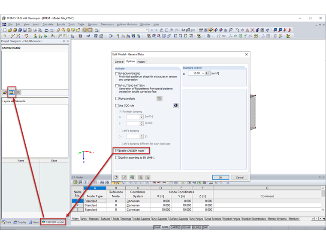Click the highlighted isometric view toolbar icon

211,30
